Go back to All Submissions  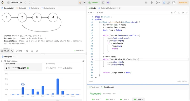click(x=9, y=61)
